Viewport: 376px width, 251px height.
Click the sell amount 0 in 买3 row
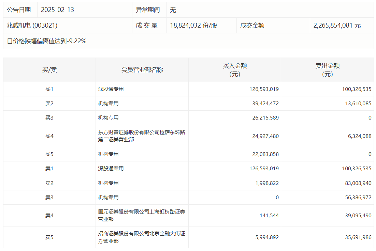click(x=370, y=118)
